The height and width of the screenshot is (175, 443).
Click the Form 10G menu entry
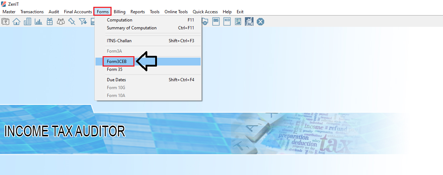(x=148, y=88)
